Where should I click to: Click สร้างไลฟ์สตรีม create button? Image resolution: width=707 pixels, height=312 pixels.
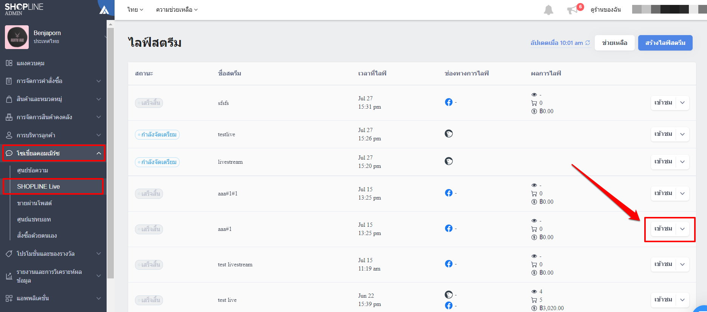click(x=665, y=43)
